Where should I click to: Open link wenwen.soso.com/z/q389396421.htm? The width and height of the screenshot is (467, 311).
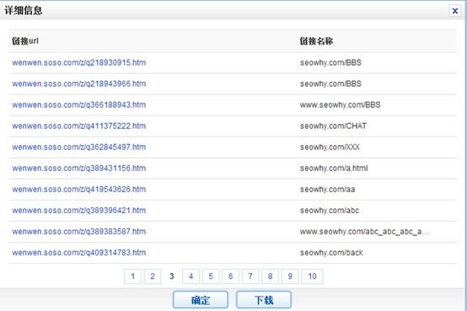[x=79, y=211]
